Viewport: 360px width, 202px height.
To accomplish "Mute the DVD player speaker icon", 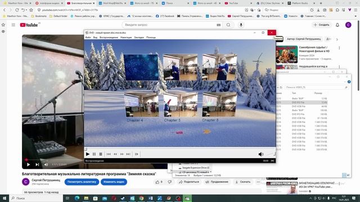I will point(261,154).
